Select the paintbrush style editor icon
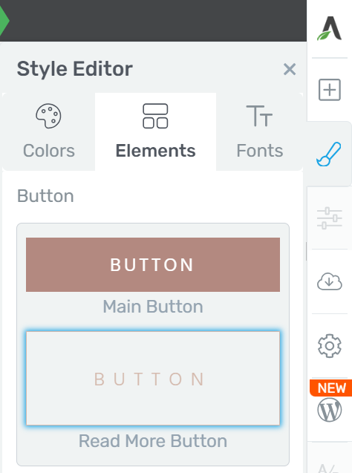352x473 pixels. click(x=329, y=154)
